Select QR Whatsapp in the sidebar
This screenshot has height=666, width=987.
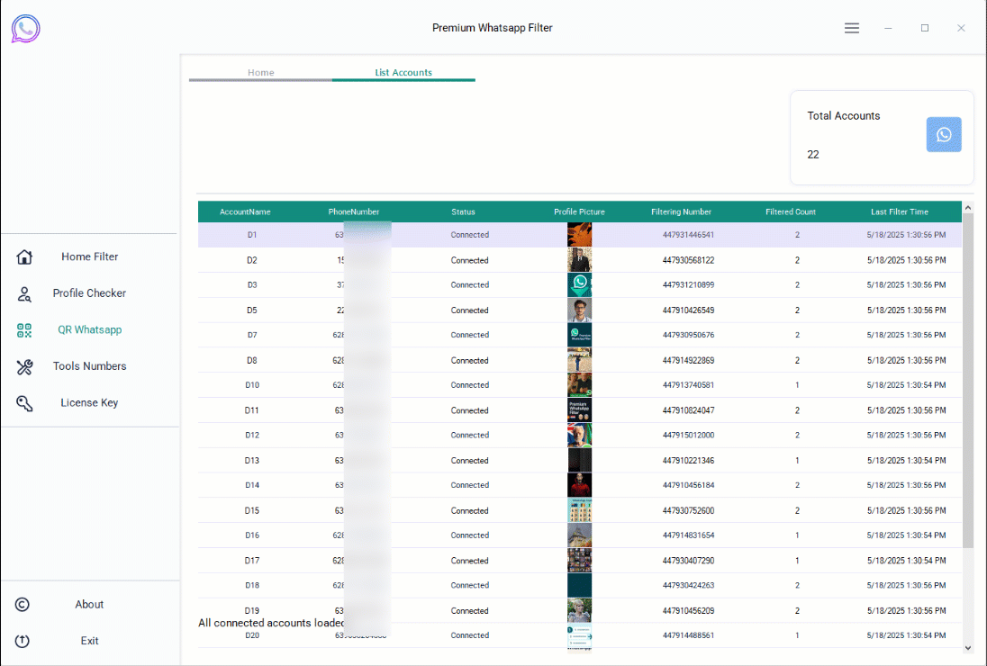click(x=89, y=329)
